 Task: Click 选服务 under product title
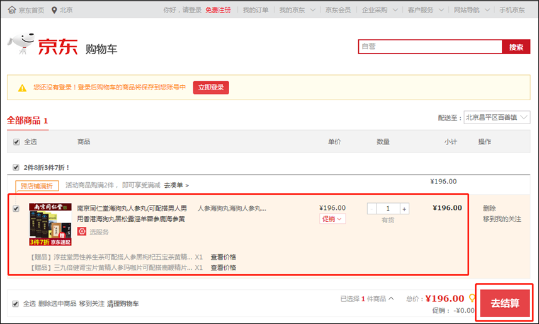coord(99,232)
